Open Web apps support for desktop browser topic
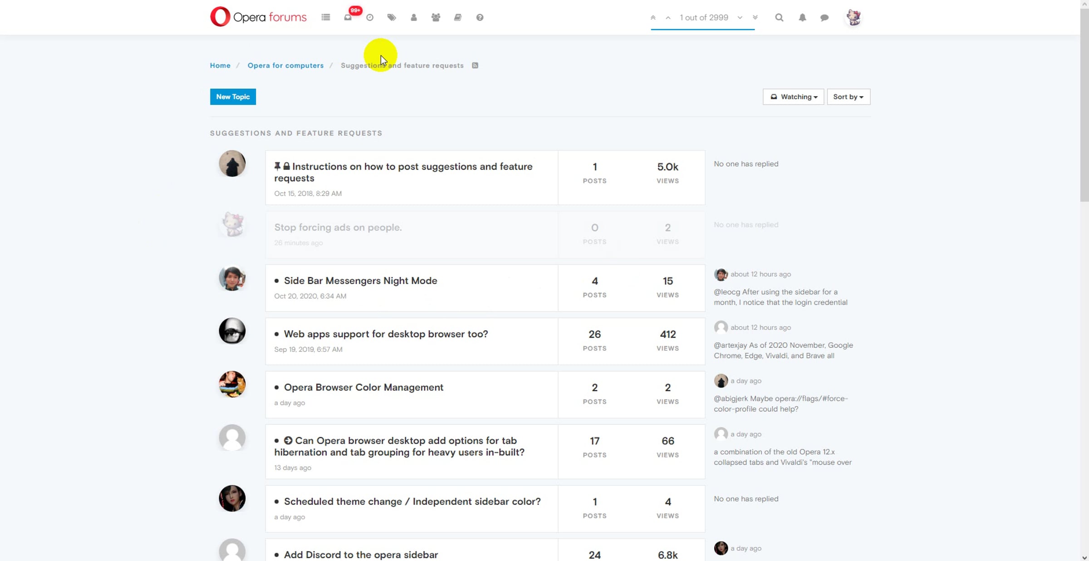Image resolution: width=1089 pixels, height=561 pixels. pyautogui.click(x=386, y=334)
